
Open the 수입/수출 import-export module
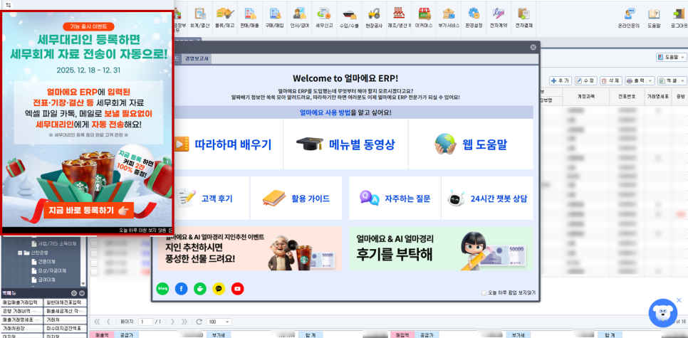click(349, 18)
